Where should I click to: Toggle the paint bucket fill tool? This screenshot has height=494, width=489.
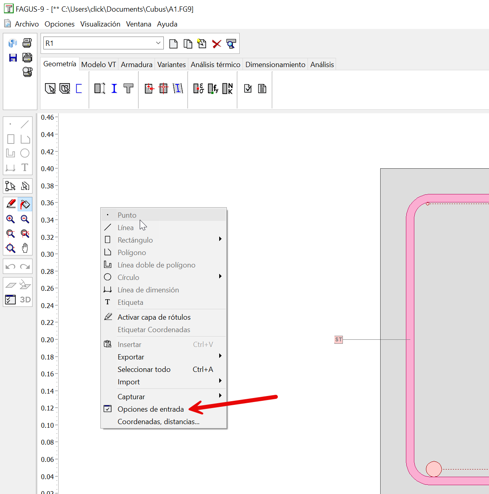[25, 204]
